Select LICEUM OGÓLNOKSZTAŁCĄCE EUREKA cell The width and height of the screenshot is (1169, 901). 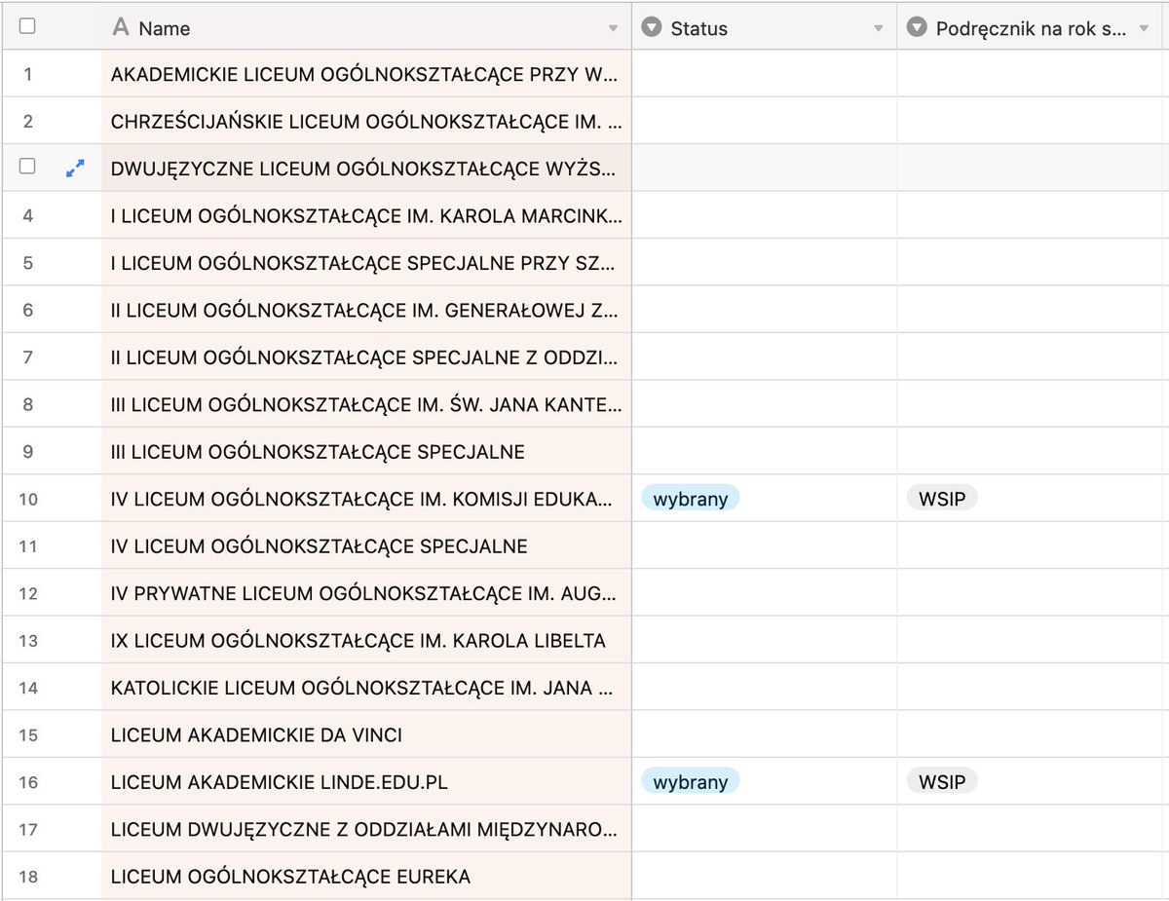tap(366, 877)
